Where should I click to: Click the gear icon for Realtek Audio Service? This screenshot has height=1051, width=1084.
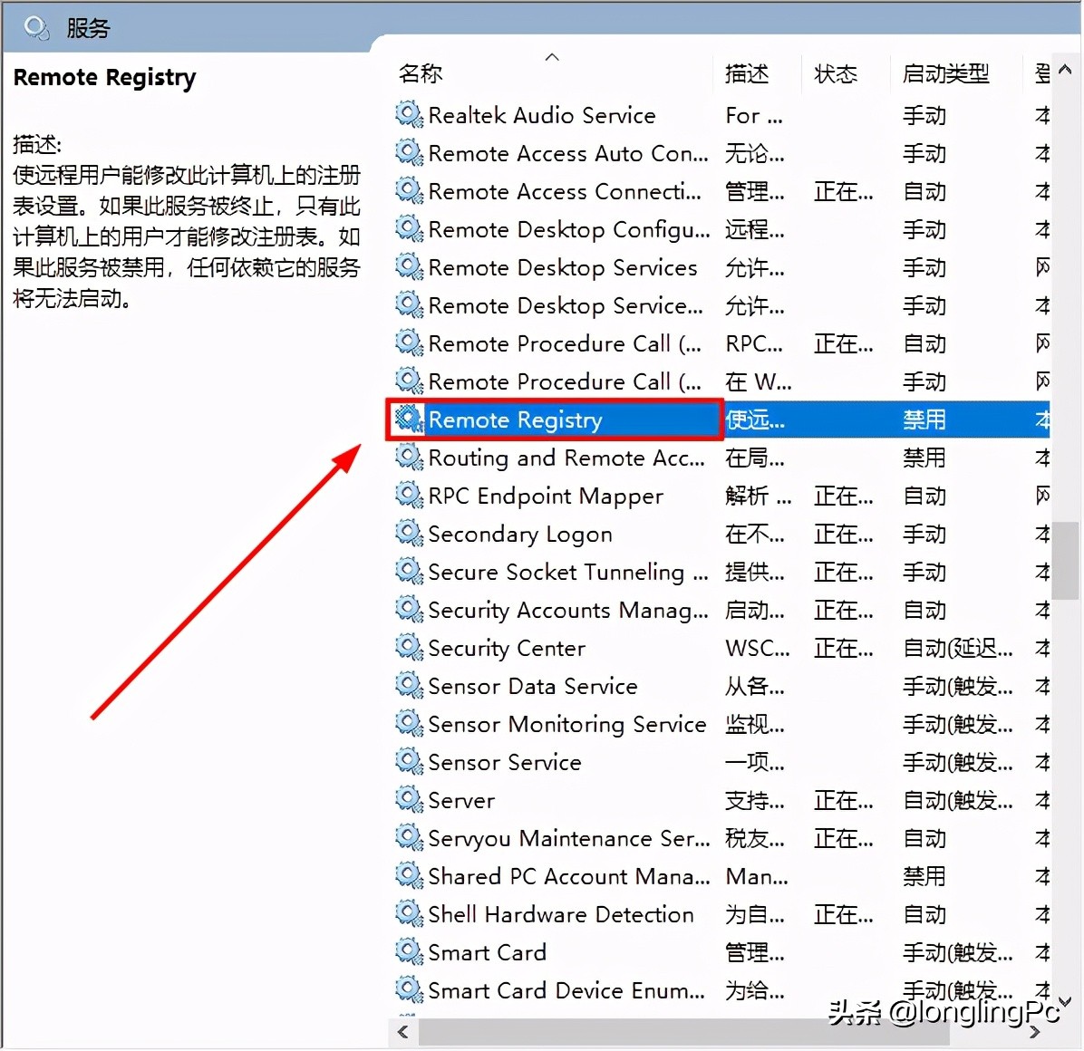tap(409, 115)
